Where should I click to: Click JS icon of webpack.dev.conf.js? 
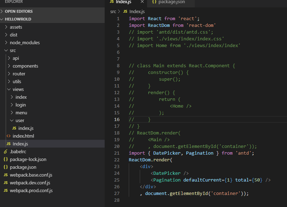pyautogui.click(x=6, y=183)
